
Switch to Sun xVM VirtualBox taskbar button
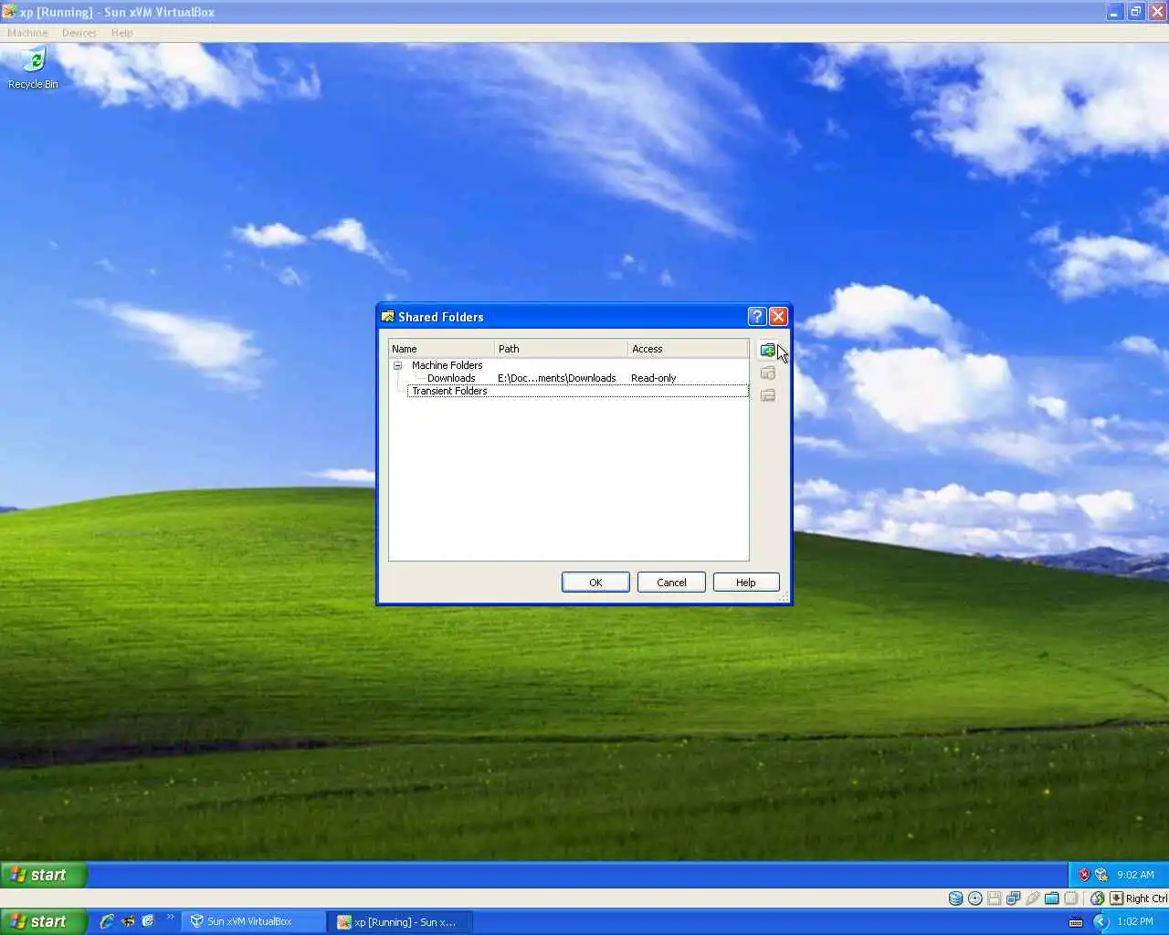click(x=254, y=921)
